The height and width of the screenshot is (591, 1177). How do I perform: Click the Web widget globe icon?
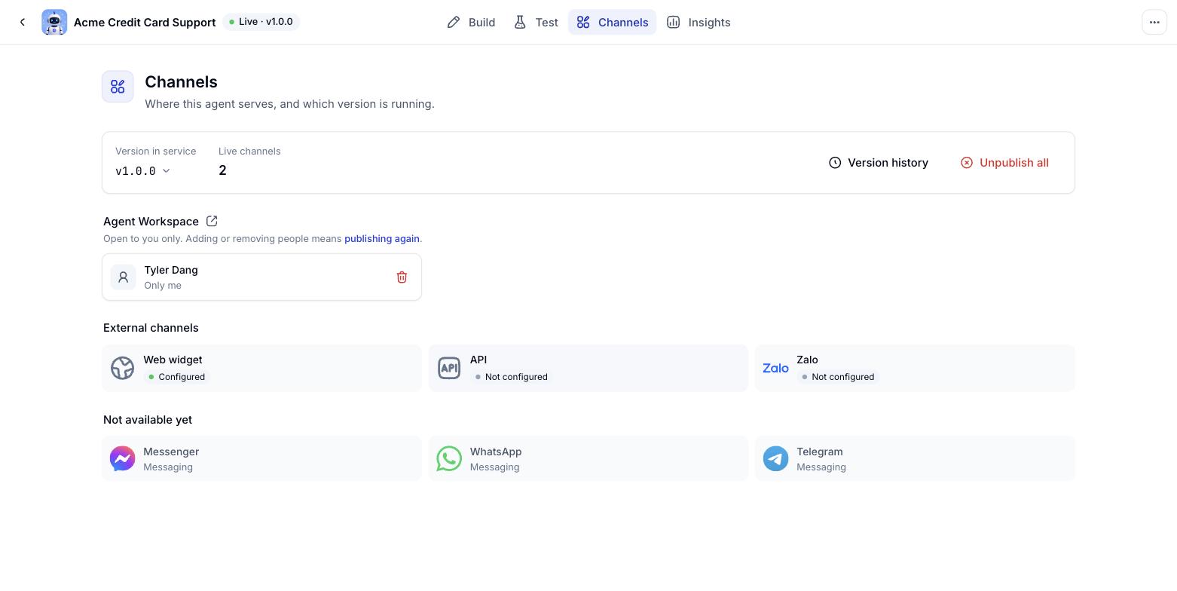122,368
